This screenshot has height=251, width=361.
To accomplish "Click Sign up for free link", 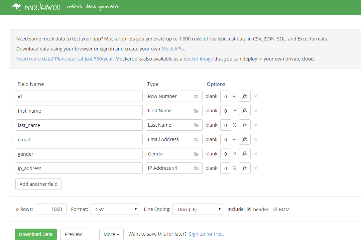I will (206, 234).
